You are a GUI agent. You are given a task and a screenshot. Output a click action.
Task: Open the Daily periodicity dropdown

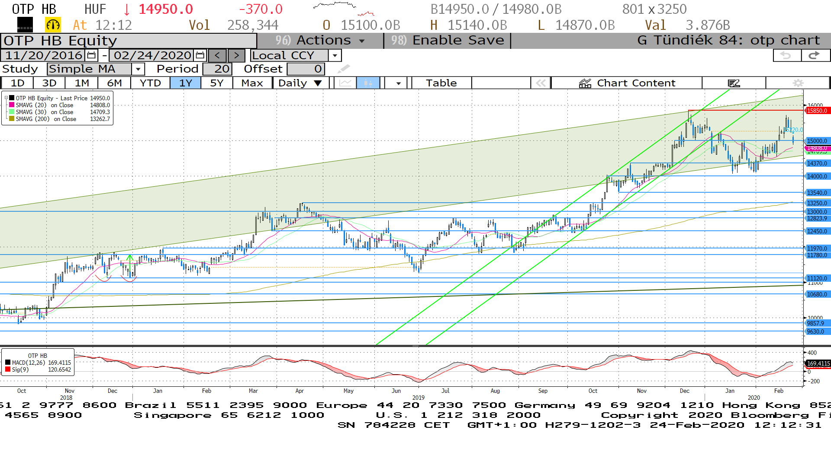point(300,83)
